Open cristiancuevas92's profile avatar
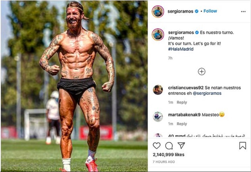 coord(158,90)
